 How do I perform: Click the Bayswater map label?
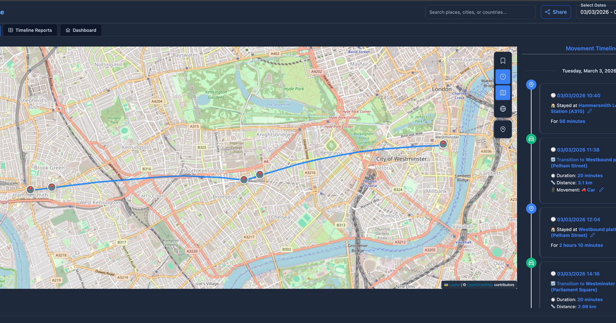coord(185,54)
